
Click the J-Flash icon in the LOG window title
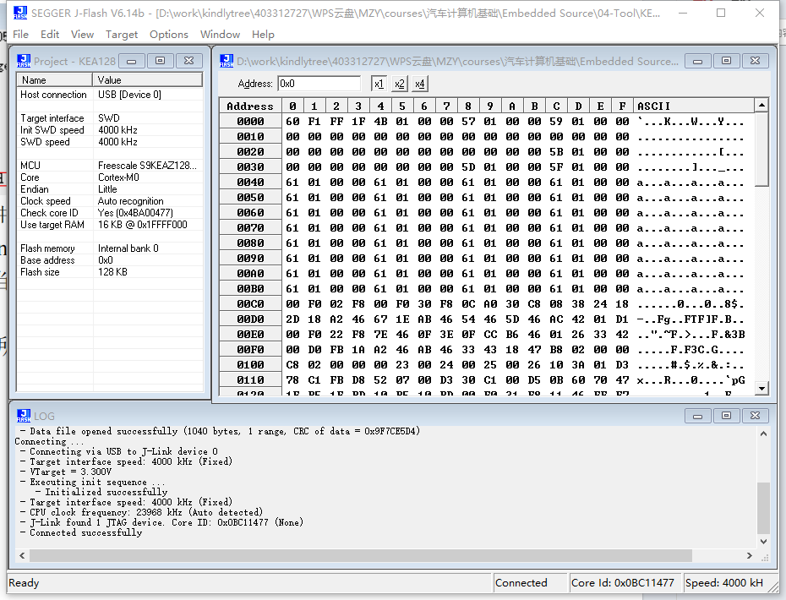pyautogui.click(x=24, y=416)
